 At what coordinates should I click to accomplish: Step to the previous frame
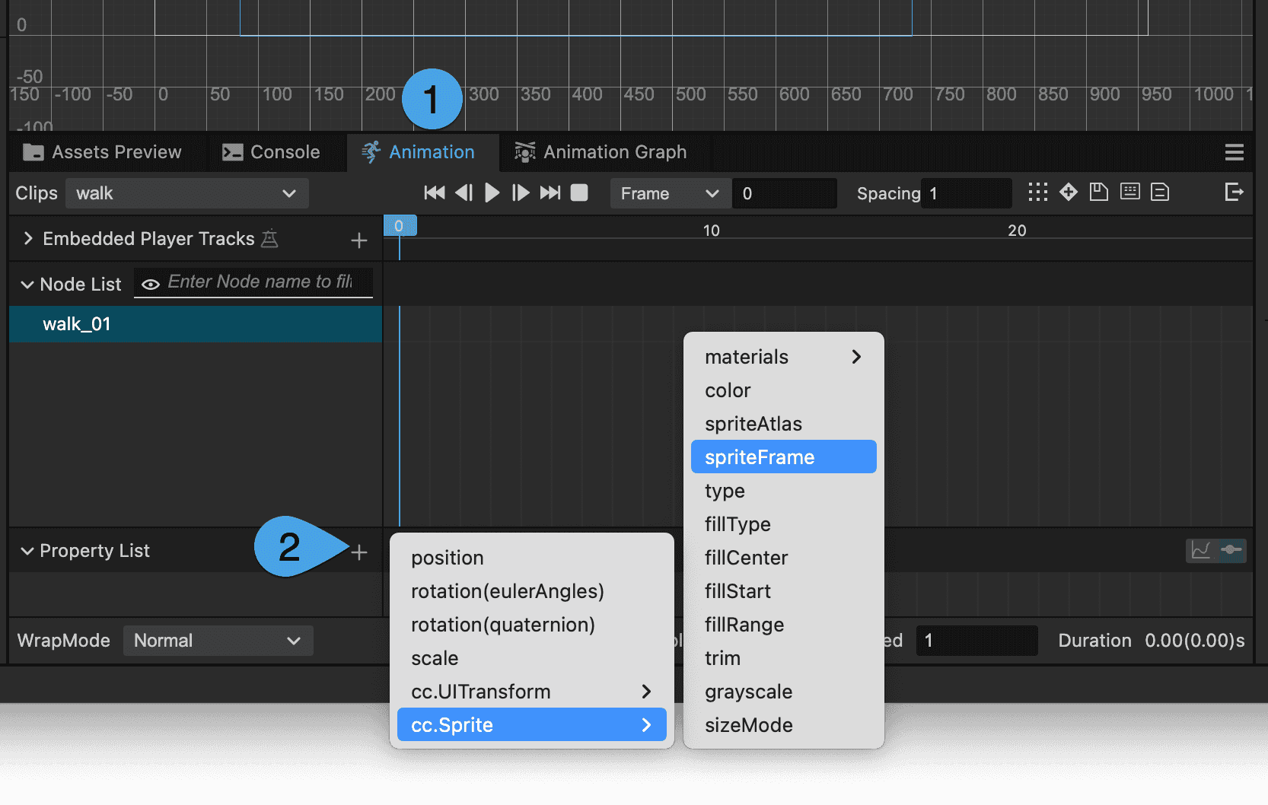pos(464,193)
